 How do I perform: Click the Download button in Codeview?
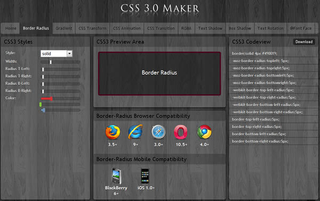304,41
